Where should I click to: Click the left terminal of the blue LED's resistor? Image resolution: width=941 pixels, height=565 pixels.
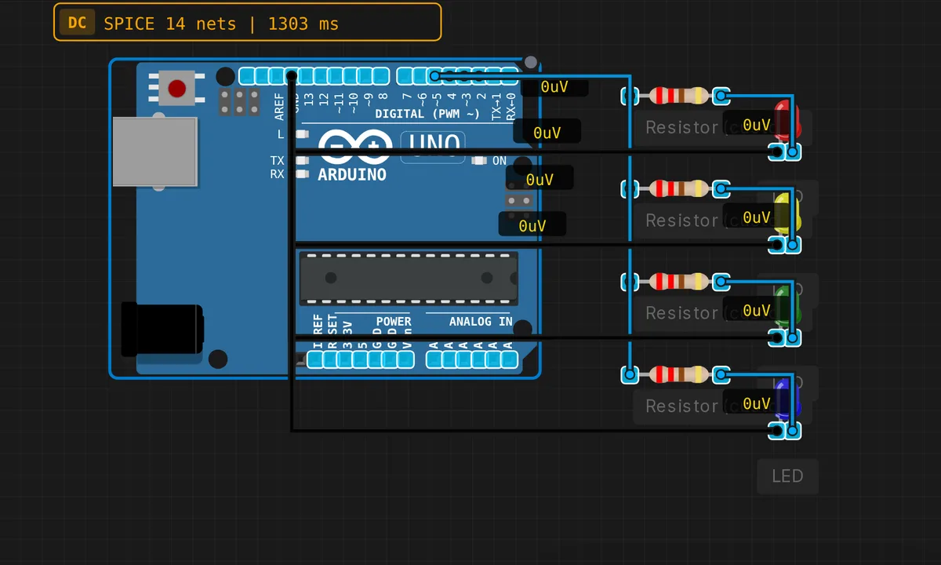[x=629, y=374]
